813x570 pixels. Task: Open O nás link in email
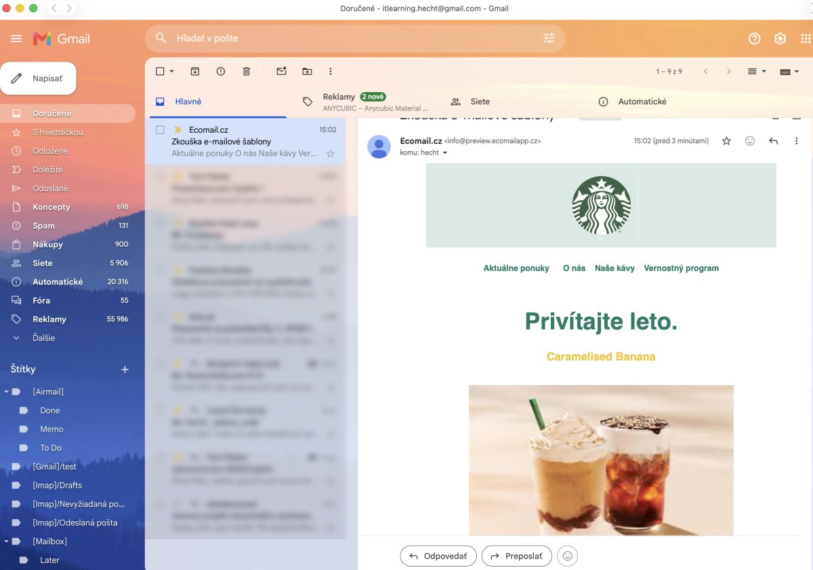tap(574, 268)
